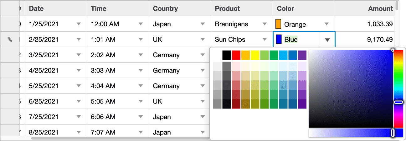Viewport: 406px width, 141px height.
Task: Click the Amount column header
Action: [365, 8]
